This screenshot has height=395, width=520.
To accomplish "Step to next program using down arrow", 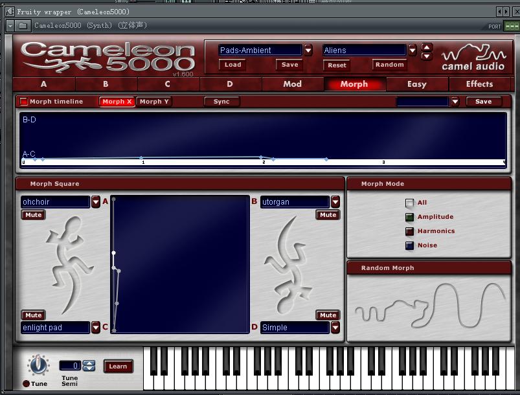I will tap(427, 56).
